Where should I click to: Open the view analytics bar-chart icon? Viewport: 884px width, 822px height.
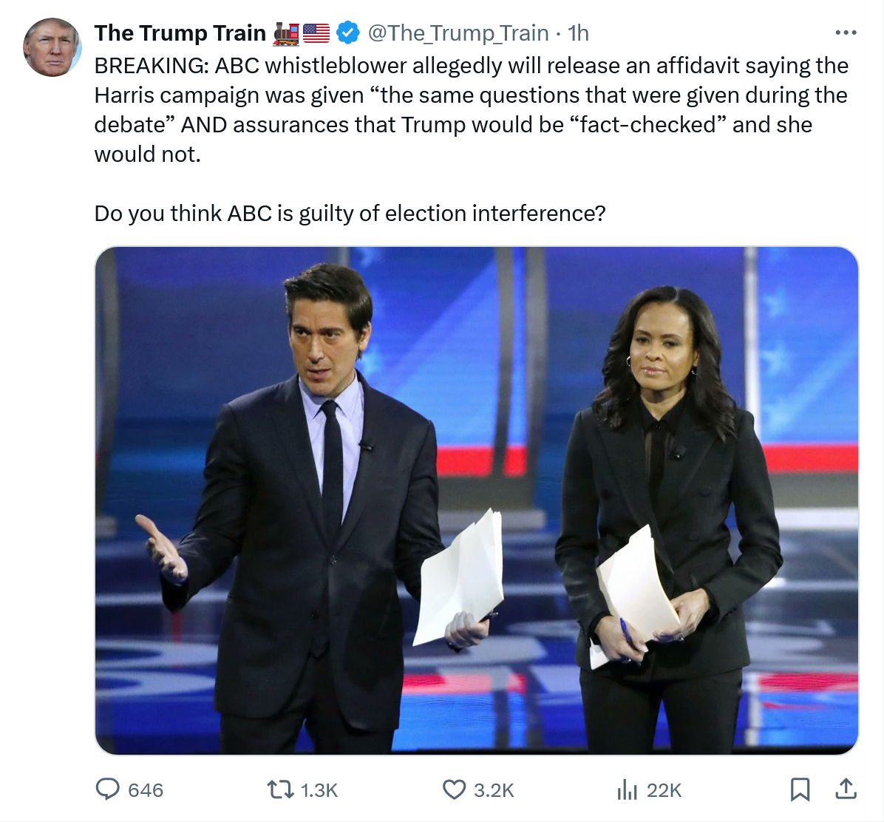coord(627,789)
